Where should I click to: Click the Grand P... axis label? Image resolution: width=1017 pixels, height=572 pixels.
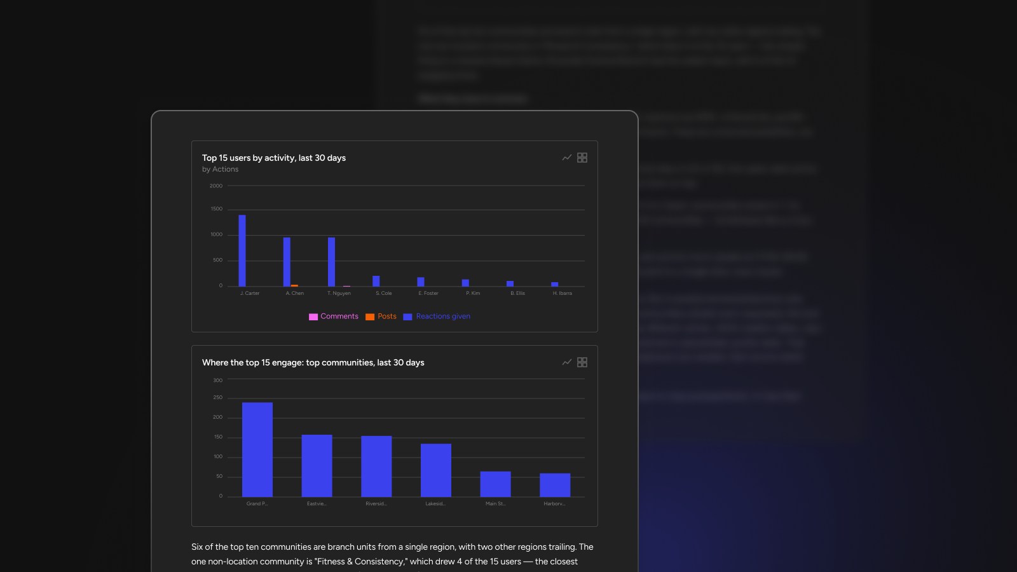point(257,503)
